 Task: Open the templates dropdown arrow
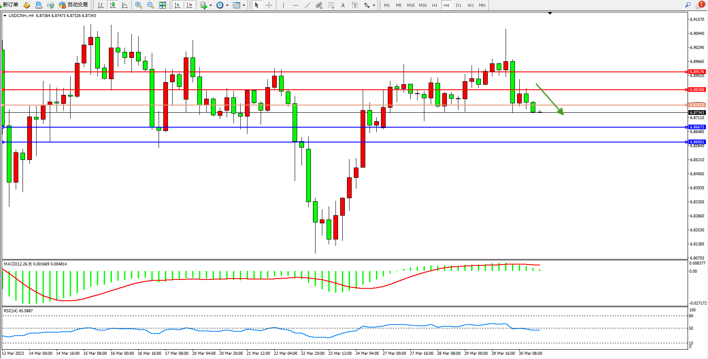[244, 6]
